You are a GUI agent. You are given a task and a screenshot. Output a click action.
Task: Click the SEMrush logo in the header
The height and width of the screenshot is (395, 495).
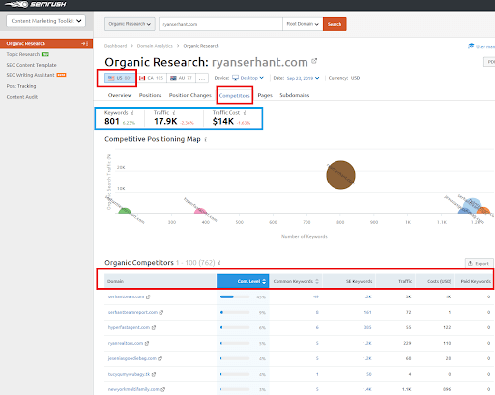36,5
